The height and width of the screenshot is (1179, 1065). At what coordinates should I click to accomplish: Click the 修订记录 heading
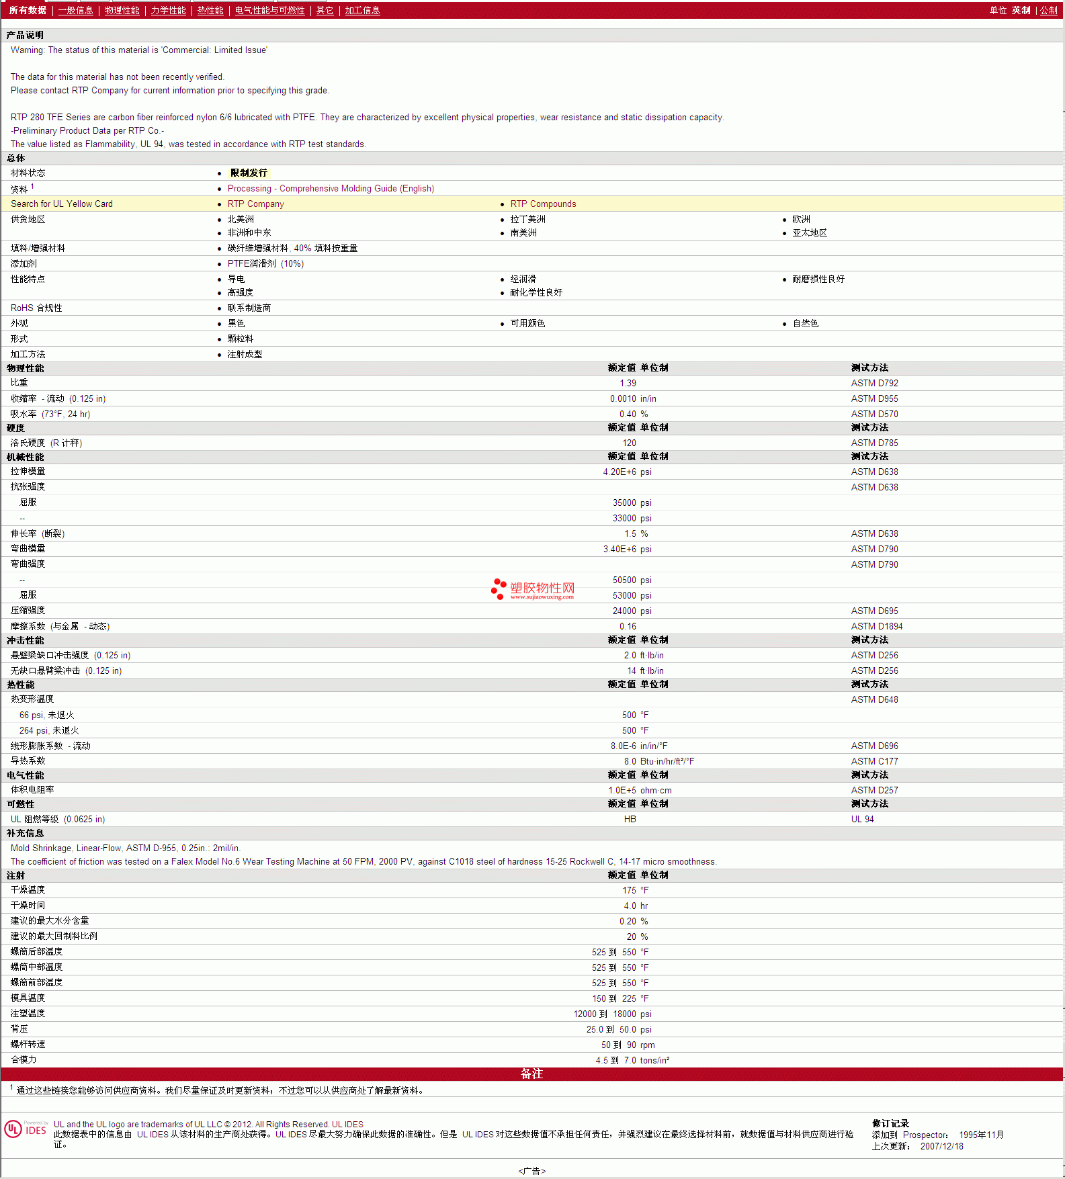890,1123
